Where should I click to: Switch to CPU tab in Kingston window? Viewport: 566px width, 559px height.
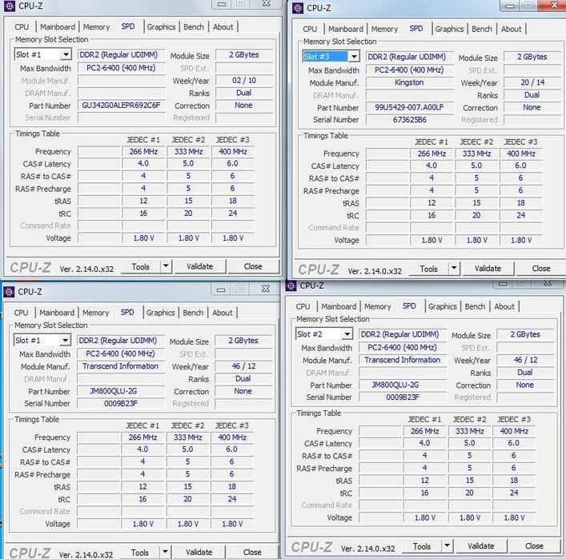pyautogui.click(x=310, y=30)
